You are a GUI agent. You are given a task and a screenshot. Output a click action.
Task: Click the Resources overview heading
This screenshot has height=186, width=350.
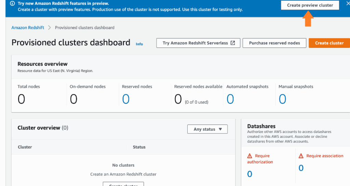[42, 64]
